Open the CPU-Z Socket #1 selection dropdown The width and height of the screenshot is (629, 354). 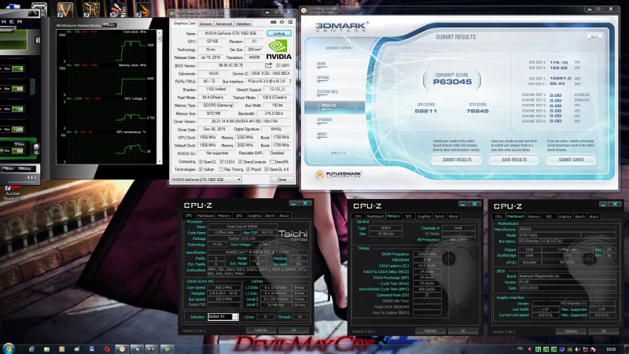223,317
